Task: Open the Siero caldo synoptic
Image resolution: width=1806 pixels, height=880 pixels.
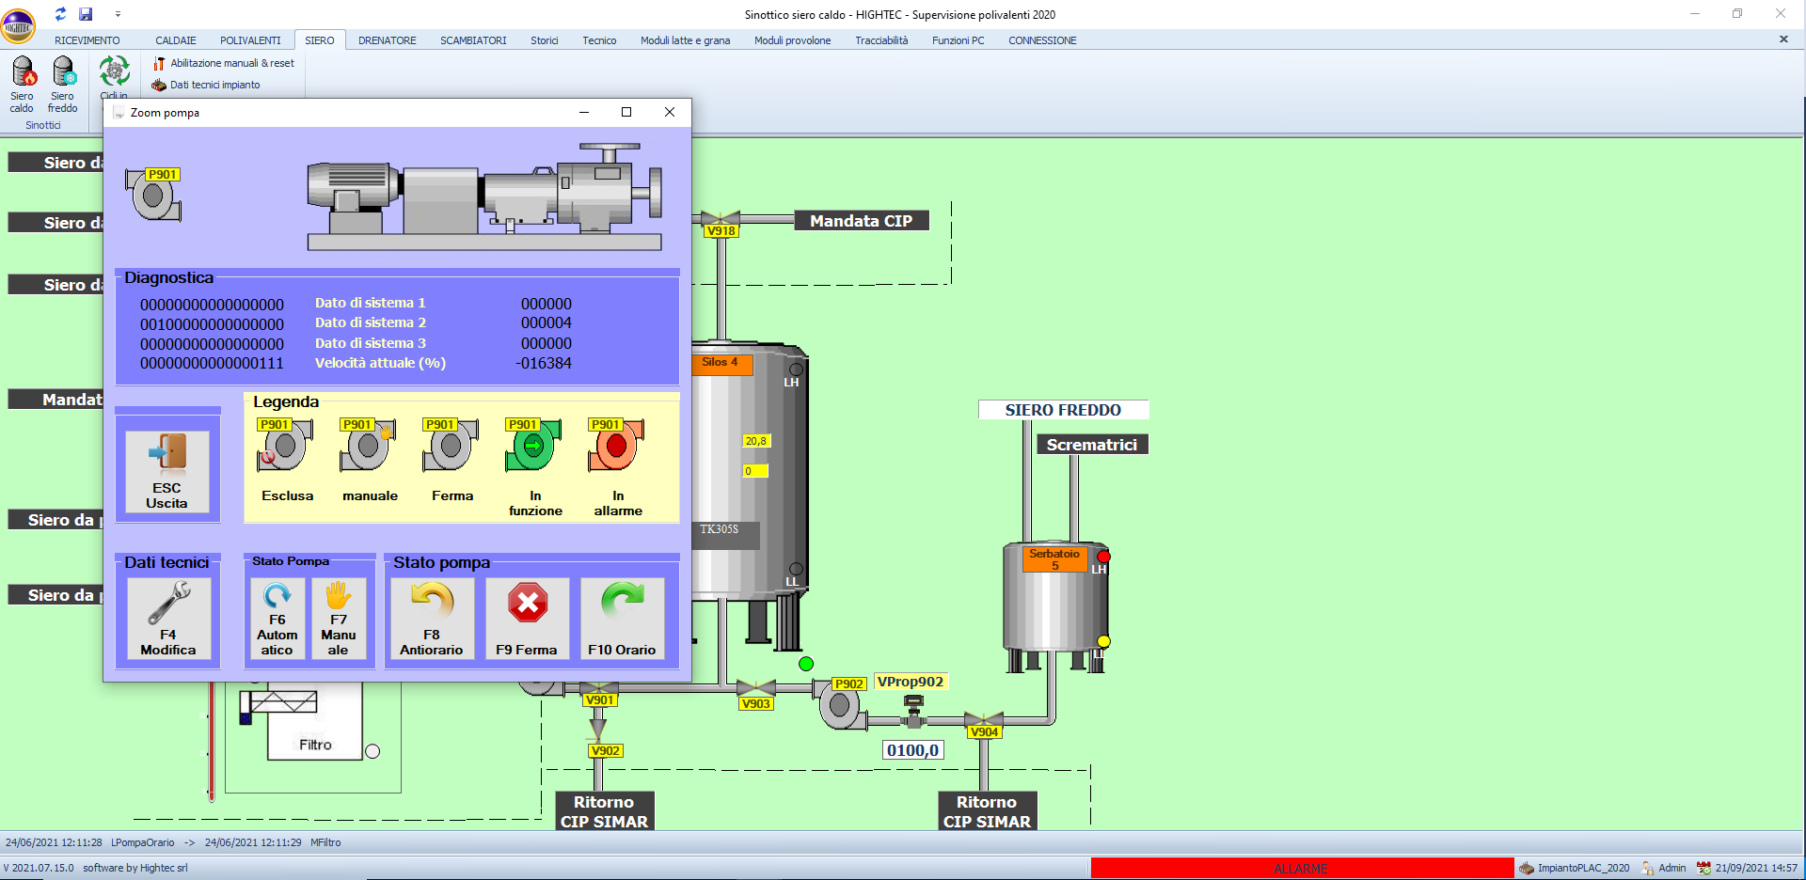Action: tap(22, 85)
